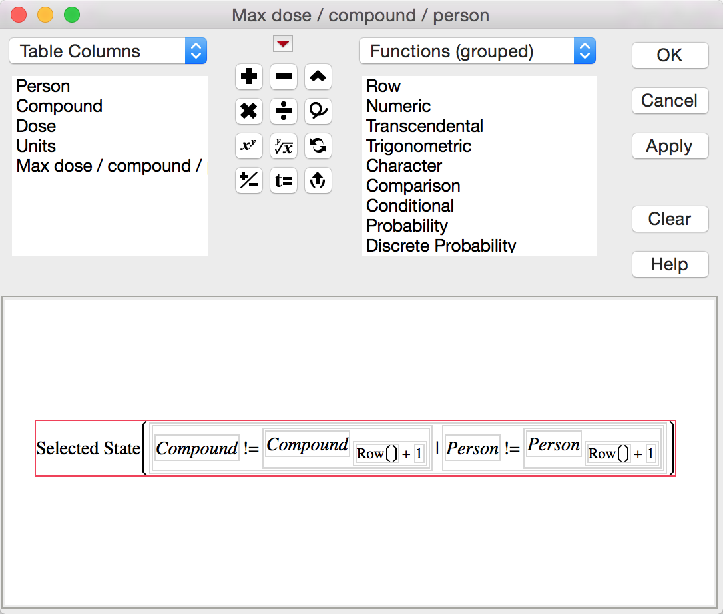Viewport: 723px width, 614px height.
Task: Click the subtraction operator icon
Action: click(x=284, y=77)
